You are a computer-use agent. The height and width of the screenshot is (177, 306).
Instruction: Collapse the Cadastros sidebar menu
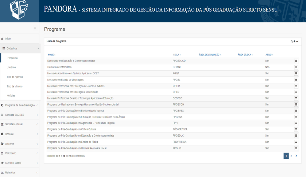pyautogui.click(x=20, y=48)
